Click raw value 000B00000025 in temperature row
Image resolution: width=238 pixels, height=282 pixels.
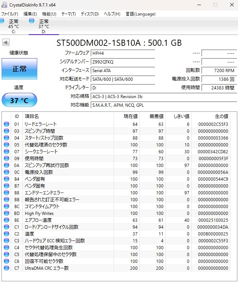coord(213,234)
